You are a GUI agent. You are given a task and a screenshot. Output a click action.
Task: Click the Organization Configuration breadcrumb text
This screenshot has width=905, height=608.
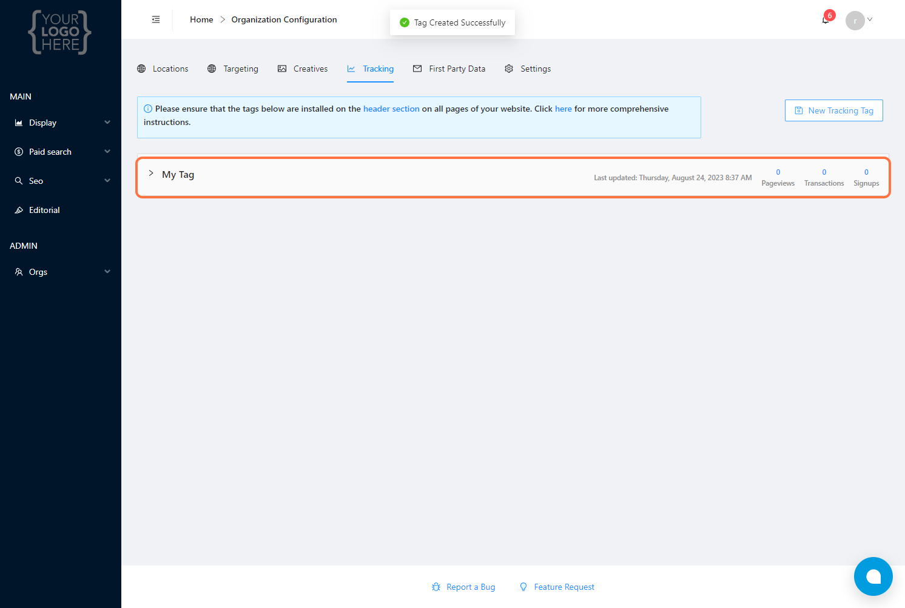point(284,19)
